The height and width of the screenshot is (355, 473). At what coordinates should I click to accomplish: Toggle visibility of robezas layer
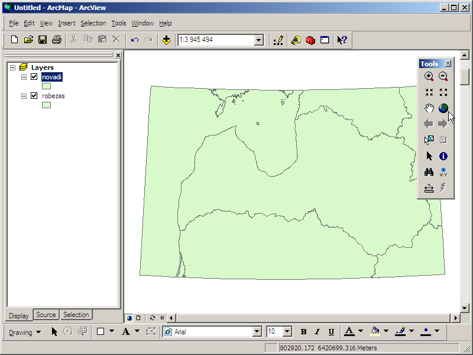click(x=34, y=96)
